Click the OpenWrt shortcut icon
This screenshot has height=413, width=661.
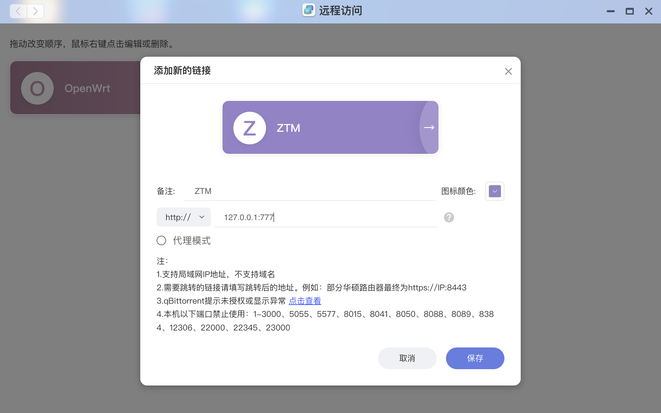point(37,88)
